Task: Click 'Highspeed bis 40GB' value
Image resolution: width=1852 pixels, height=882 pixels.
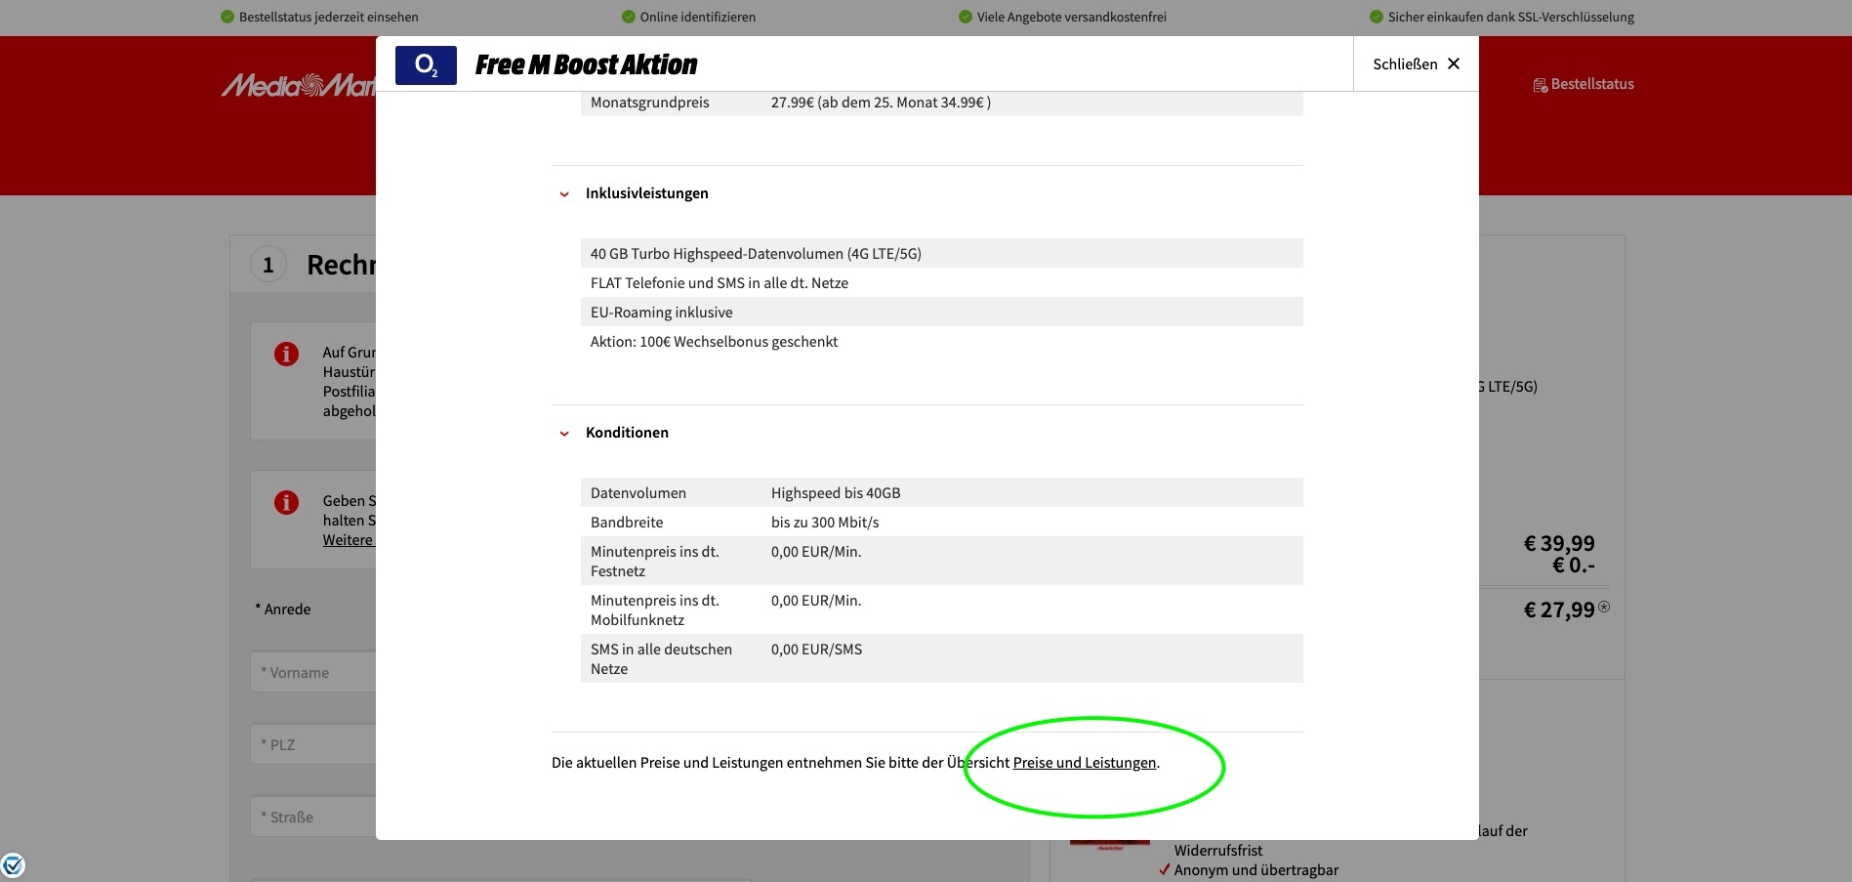Action: (836, 493)
